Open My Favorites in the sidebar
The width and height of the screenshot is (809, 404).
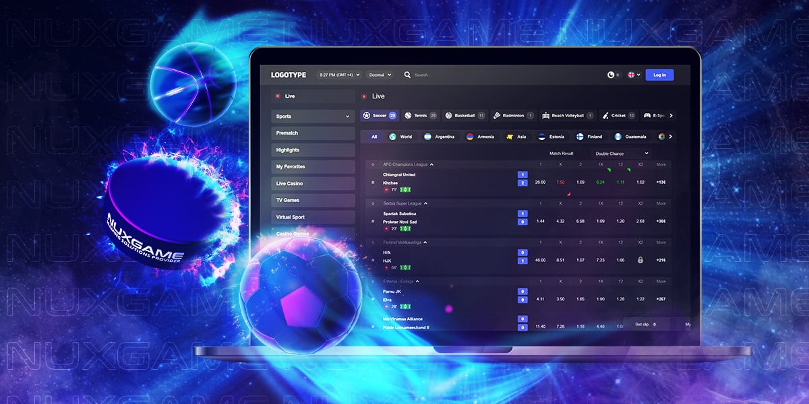(313, 167)
